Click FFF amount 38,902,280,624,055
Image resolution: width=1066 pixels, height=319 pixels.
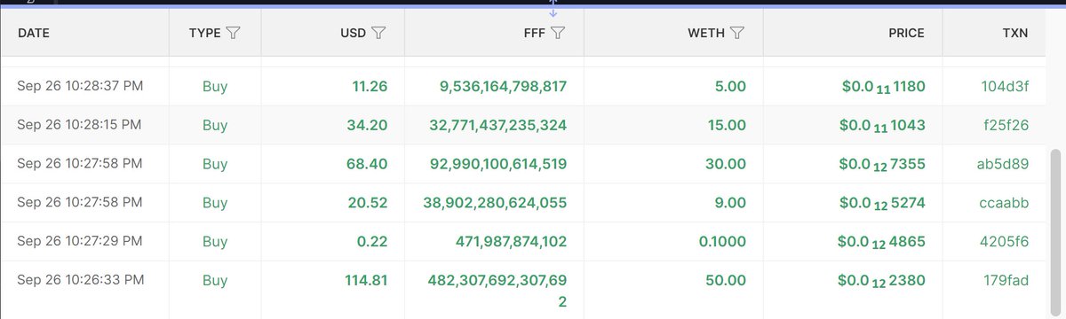(x=496, y=203)
